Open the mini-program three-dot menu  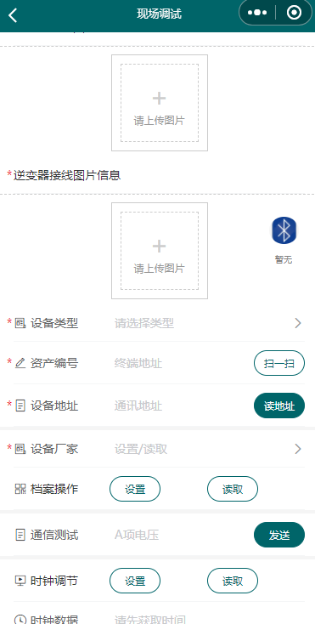click(x=257, y=13)
